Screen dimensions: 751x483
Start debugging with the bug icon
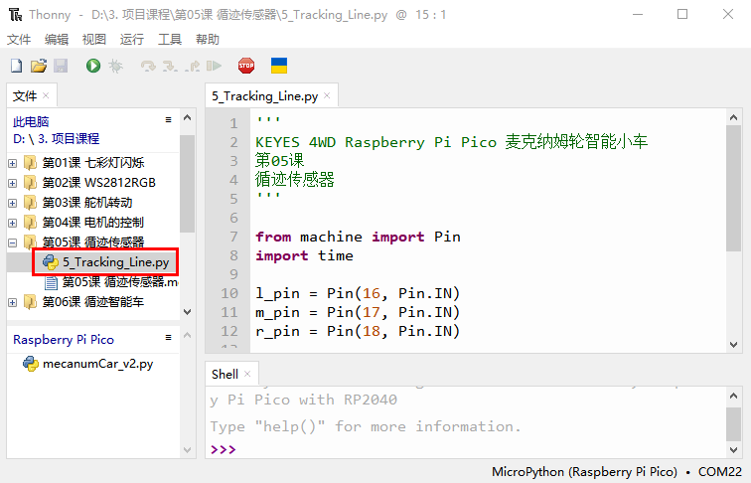(x=115, y=66)
